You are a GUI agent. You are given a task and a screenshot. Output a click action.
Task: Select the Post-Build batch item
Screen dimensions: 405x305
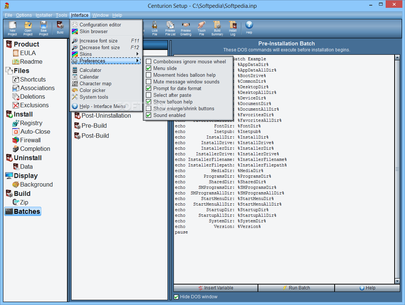click(x=92, y=136)
